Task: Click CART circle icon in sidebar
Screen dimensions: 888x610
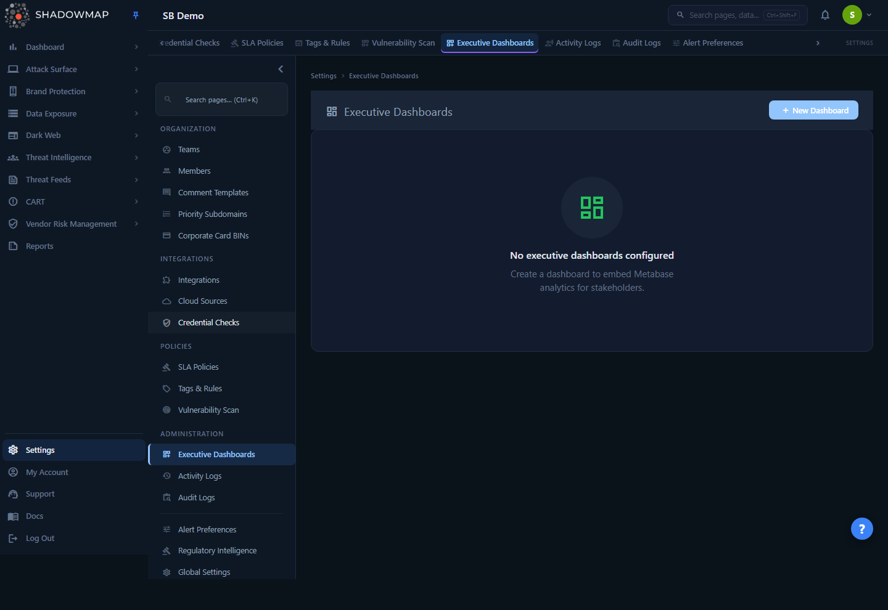Action: tap(13, 201)
